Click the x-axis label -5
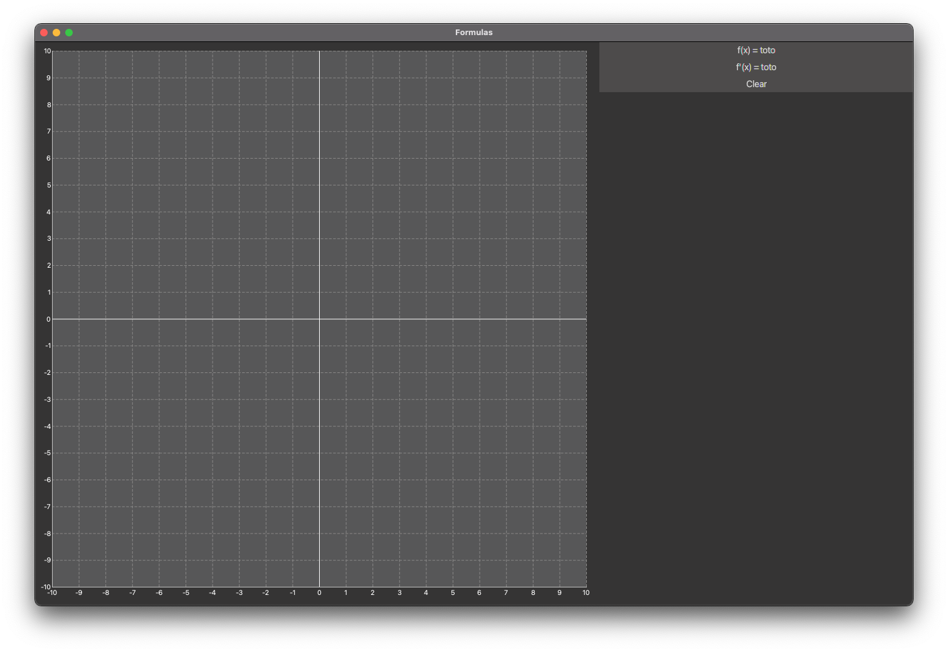 (186, 592)
